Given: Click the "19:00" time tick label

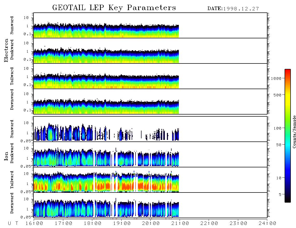Looking at the screenshot, I should (x=122, y=223).
